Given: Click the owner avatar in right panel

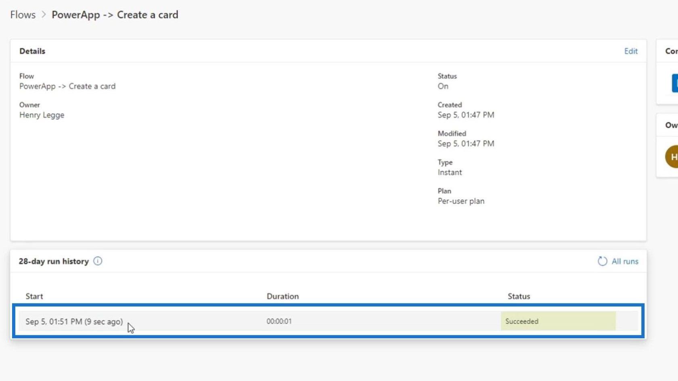Looking at the screenshot, I should (672, 157).
